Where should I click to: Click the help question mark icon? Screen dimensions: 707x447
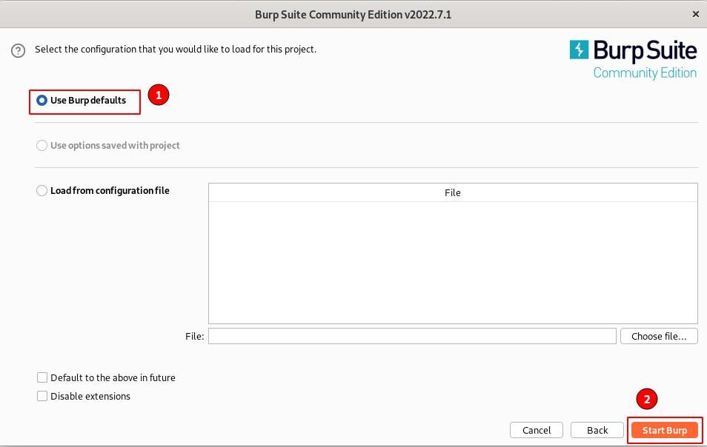(18, 50)
